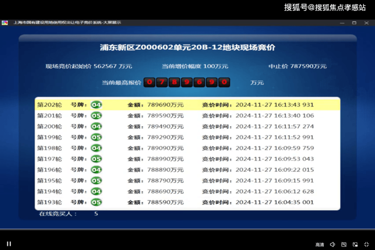Click amount 789490万元
Image resolution: width=375 pixels, height=250 pixels.
tap(165, 127)
